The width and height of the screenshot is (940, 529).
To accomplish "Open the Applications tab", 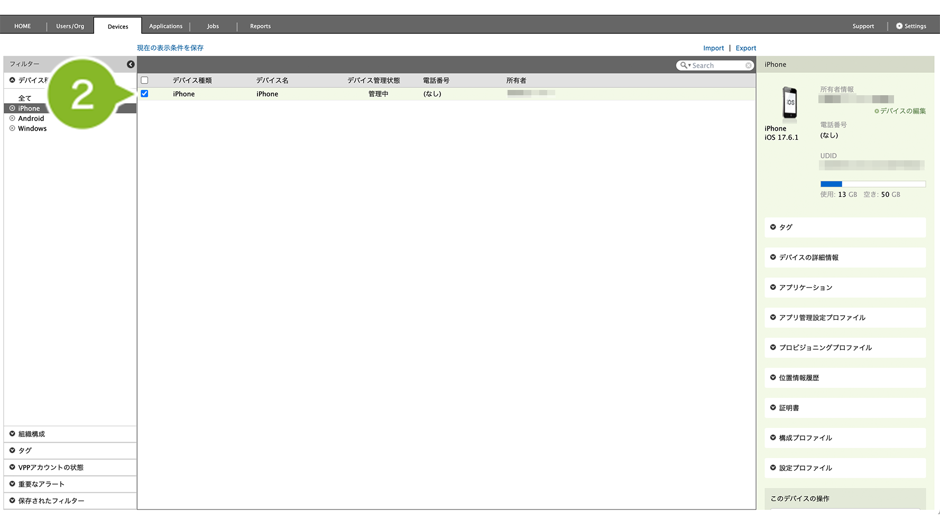I will point(165,26).
